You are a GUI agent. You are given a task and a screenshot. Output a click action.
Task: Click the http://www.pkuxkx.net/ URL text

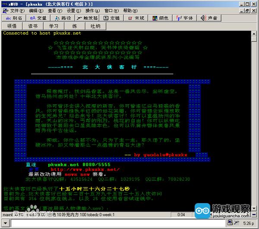[x=85, y=169]
